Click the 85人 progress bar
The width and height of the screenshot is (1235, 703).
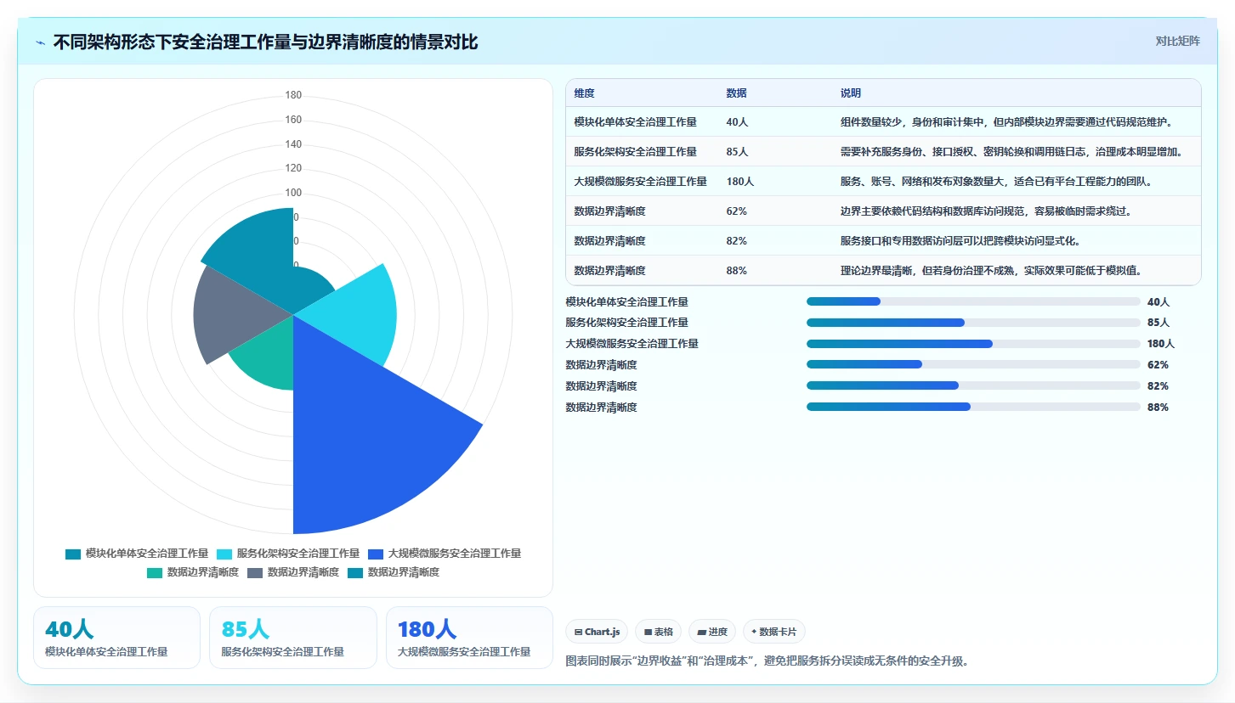click(x=973, y=323)
